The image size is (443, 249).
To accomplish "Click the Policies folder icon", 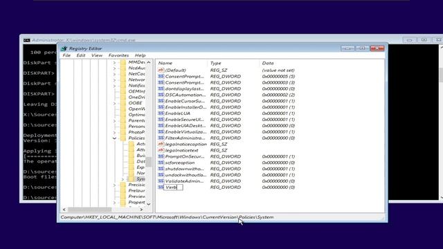I will click(123, 138).
